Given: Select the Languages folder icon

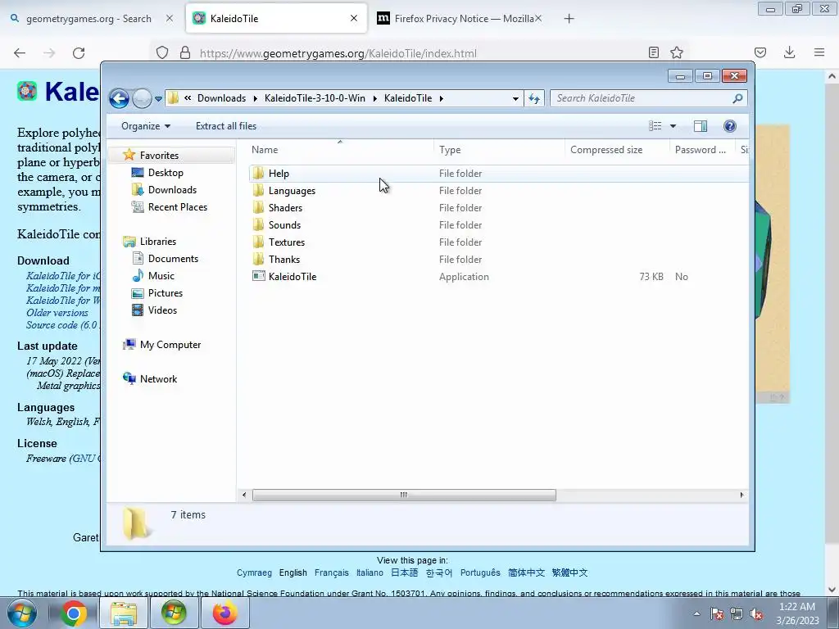Looking at the screenshot, I should point(258,190).
